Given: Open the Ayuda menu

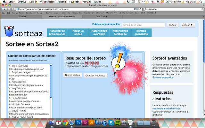Looking at the screenshot, I should [x=97, y=2].
